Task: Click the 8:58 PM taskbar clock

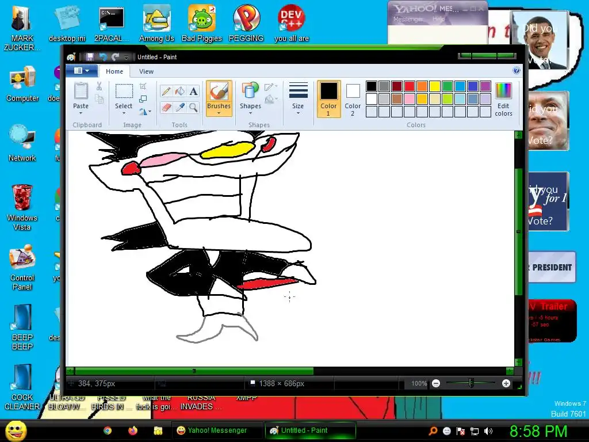Action: tap(538, 431)
